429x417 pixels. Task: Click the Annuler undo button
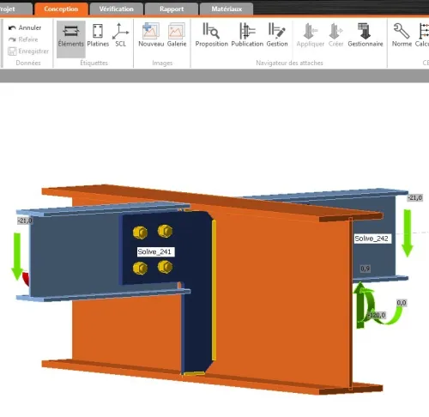(25, 27)
